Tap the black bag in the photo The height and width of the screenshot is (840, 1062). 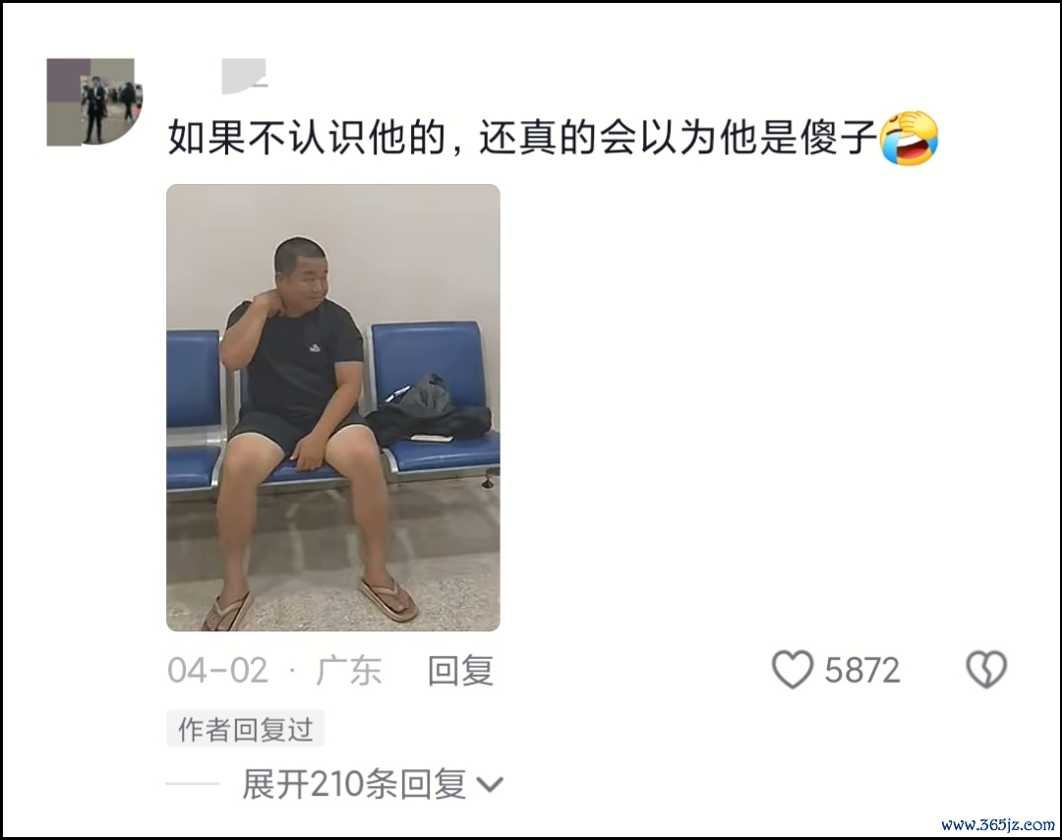click(430, 408)
